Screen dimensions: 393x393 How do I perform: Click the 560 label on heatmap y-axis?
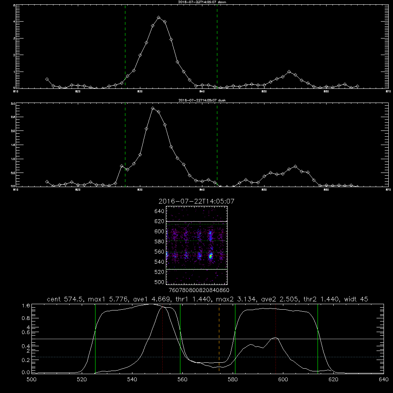tap(160, 252)
